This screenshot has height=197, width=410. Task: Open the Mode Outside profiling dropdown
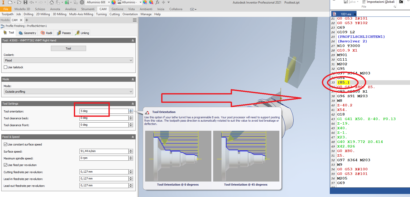68,92
